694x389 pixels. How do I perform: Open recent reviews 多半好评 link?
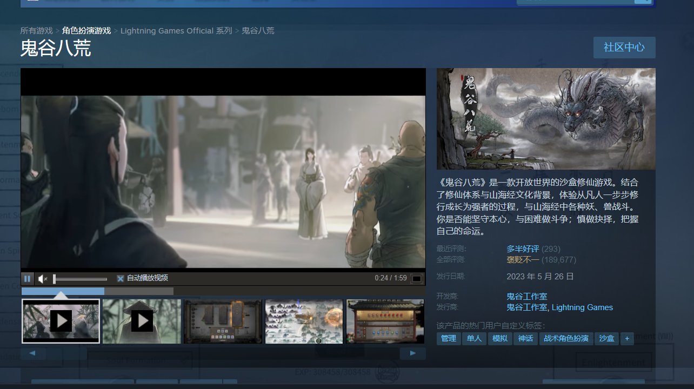tap(523, 249)
